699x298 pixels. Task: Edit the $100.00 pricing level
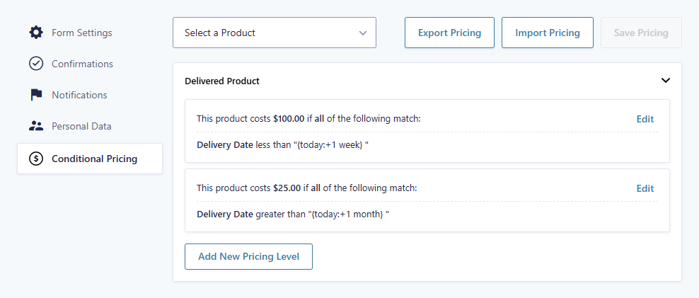(645, 119)
